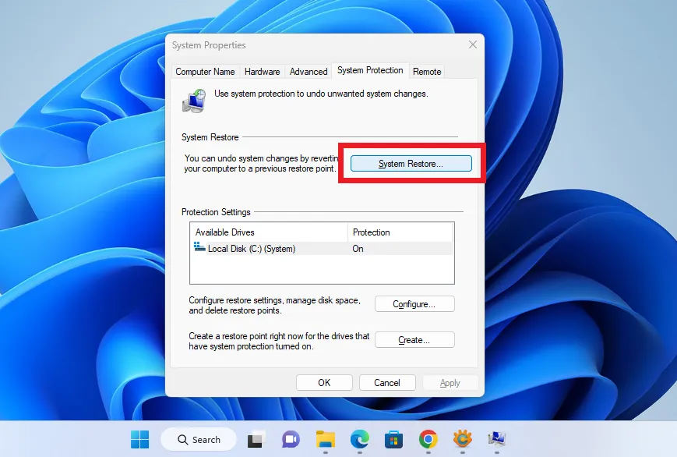Switch to the Hardware tab
Image resolution: width=677 pixels, height=457 pixels.
pos(262,71)
